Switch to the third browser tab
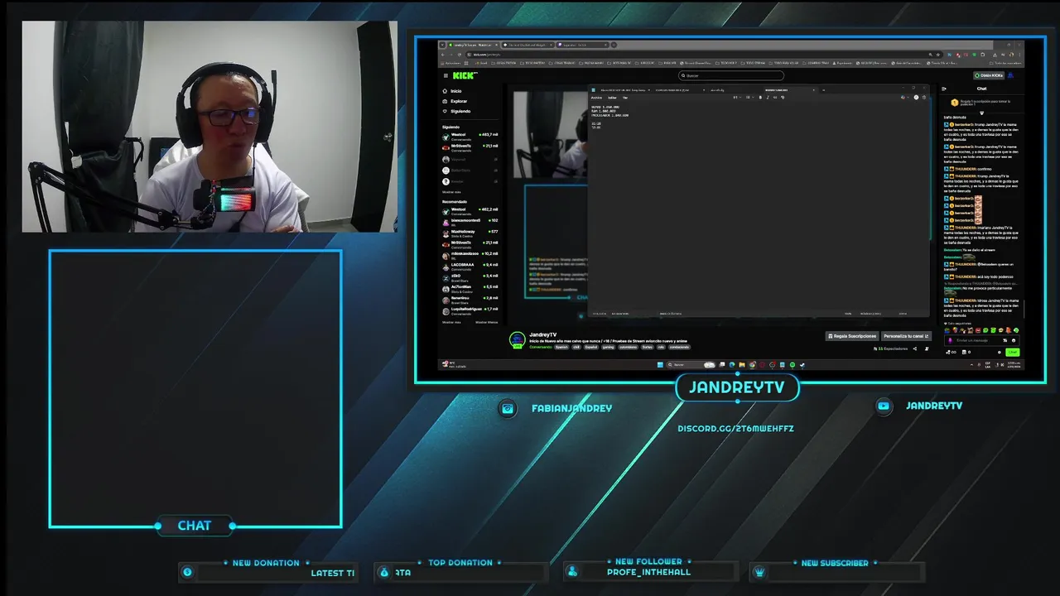The height and width of the screenshot is (596, 1060). (x=582, y=45)
